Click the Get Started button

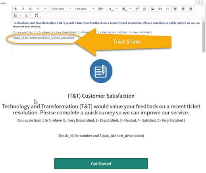point(101,164)
